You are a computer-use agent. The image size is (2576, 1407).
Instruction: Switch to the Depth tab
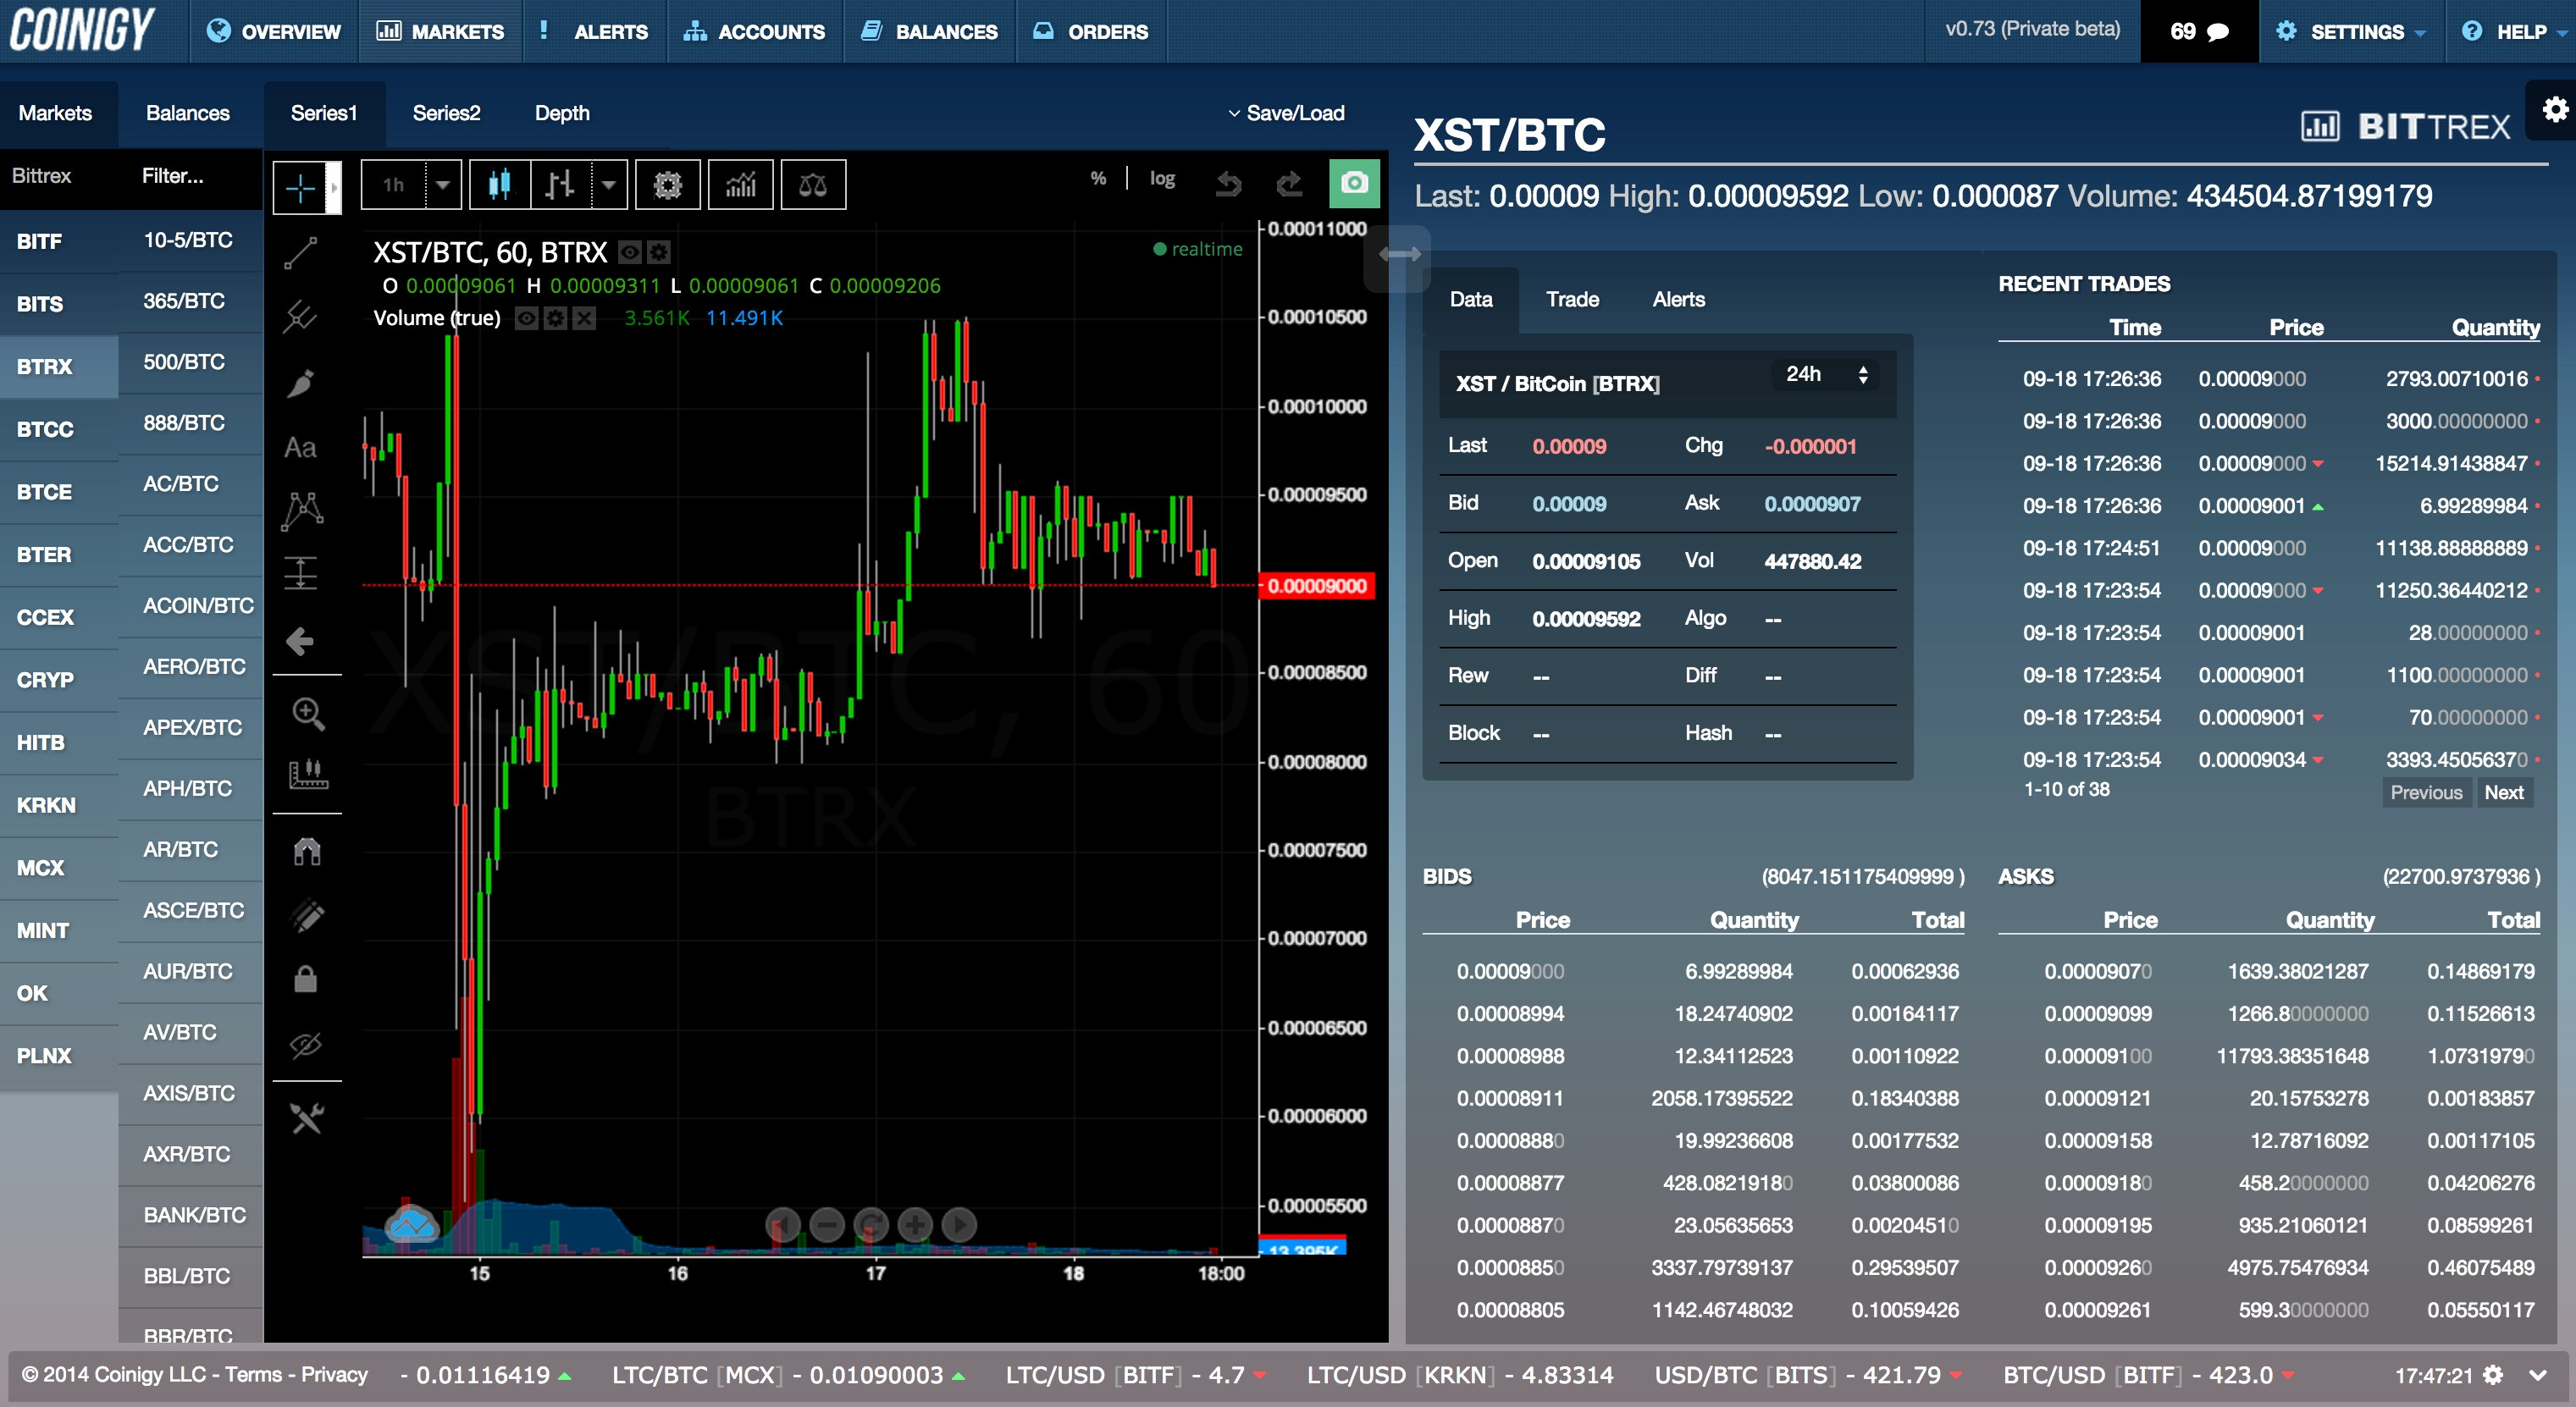tap(562, 113)
